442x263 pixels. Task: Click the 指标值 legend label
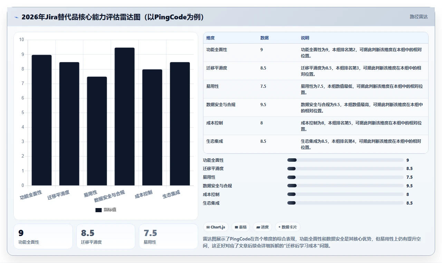click(110, 210)
